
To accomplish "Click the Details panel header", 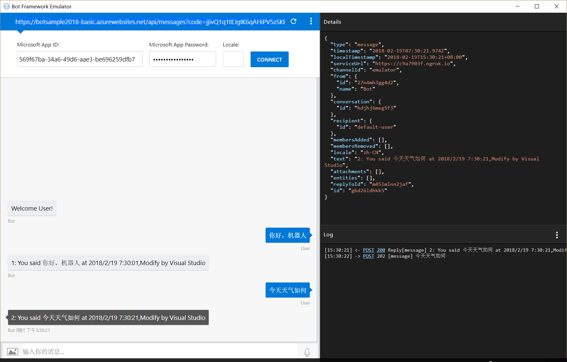I will [x=332, y=22].
